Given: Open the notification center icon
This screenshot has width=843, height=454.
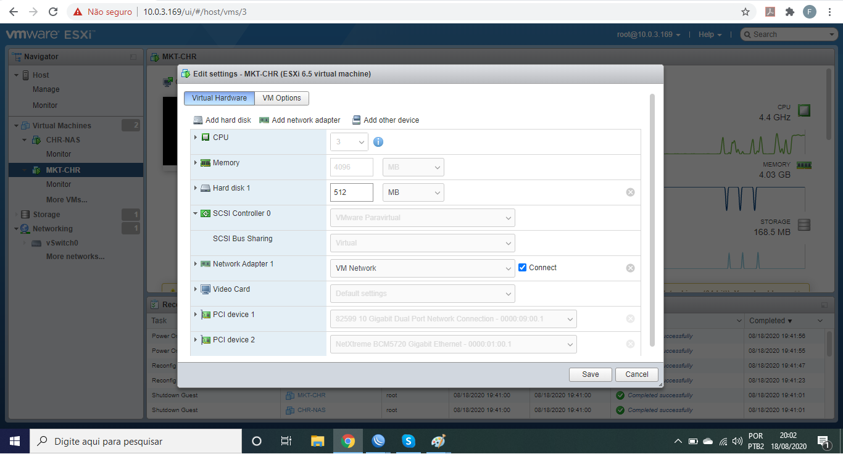Looking at the screenshot, I should click(x=823, y=441).
